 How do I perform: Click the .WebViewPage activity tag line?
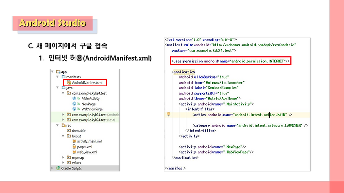pos(216,152)
